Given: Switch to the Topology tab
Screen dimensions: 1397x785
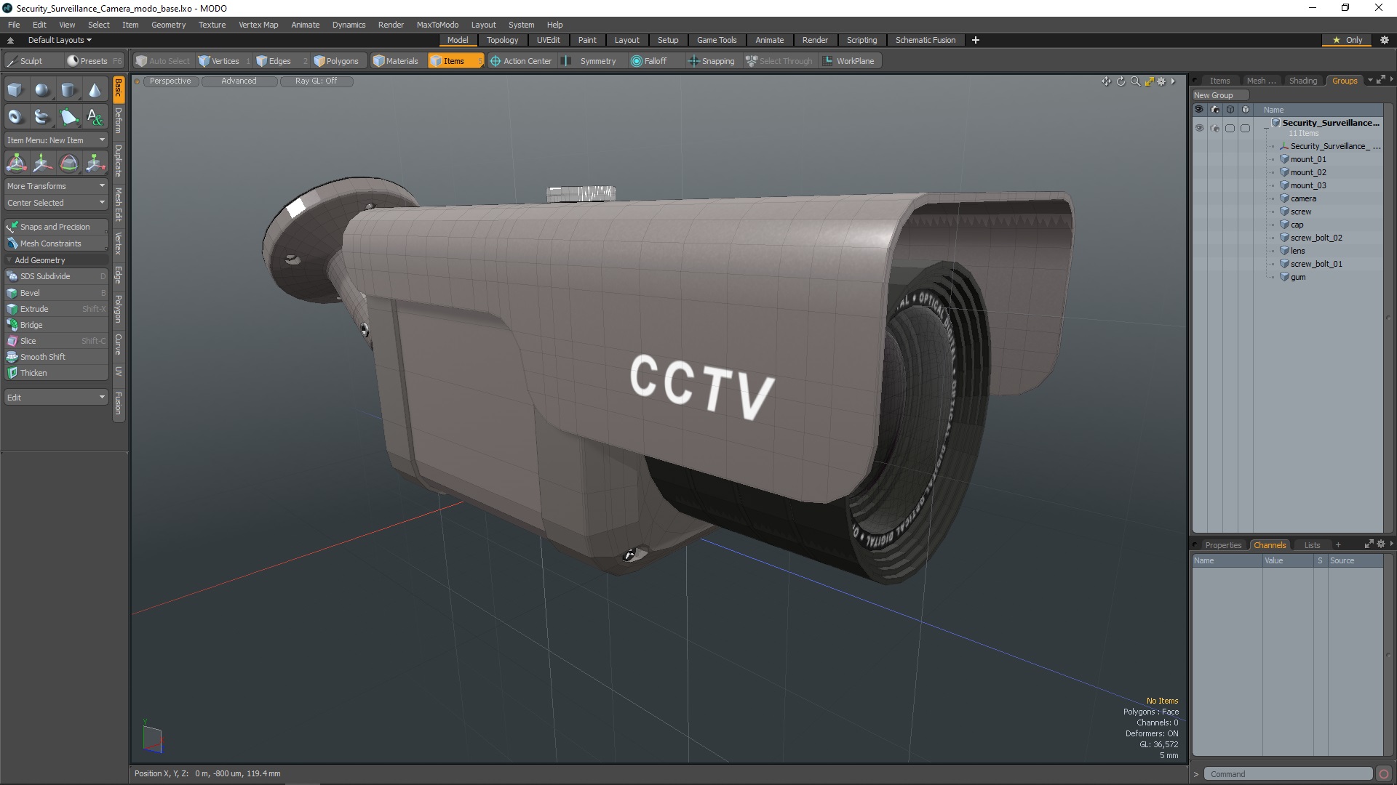Looking at the screenshot, I should click(x=502, y=39).
